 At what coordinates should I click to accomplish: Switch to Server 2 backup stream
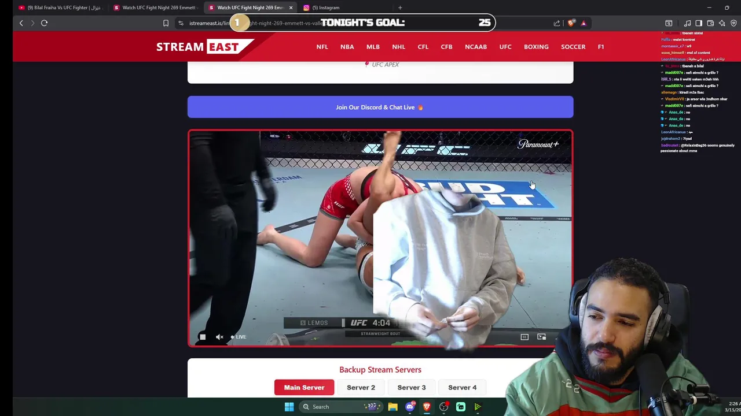[x=361, y=388]
